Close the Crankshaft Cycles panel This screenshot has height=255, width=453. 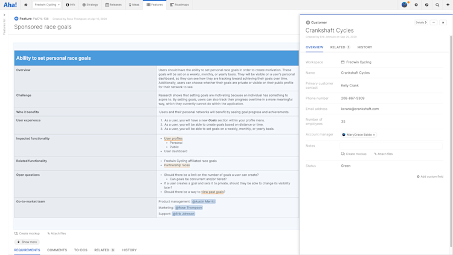click(443, 22)
